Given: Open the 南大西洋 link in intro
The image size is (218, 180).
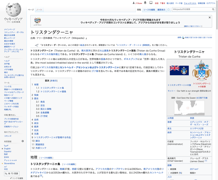Looking at the screenshot, I should pyautogui.click(x=86, y=51).
